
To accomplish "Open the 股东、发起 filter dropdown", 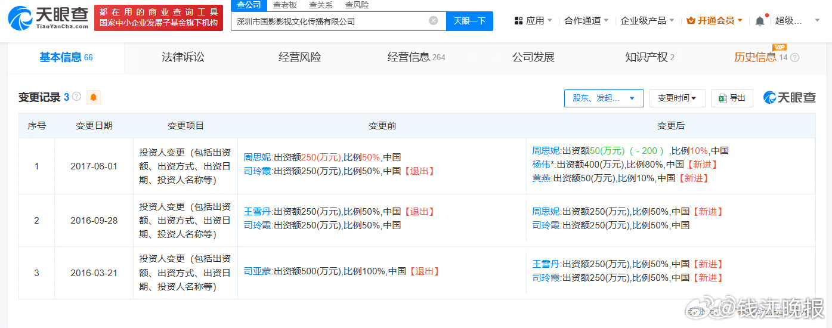I will coord(604,98).
